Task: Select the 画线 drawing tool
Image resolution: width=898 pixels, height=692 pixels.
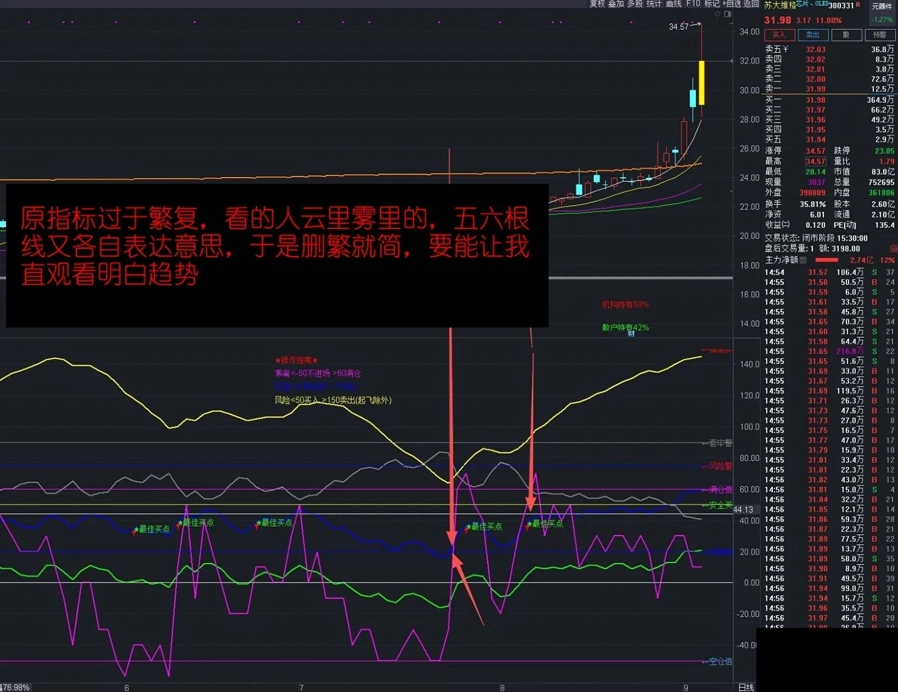Action: click(x=673, y=5)
